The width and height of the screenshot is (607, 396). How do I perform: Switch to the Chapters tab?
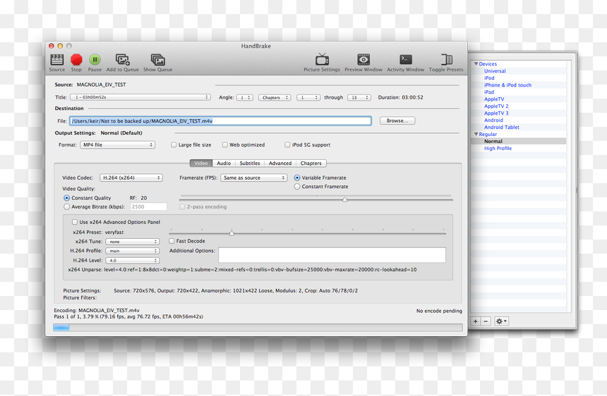point(311,163)
